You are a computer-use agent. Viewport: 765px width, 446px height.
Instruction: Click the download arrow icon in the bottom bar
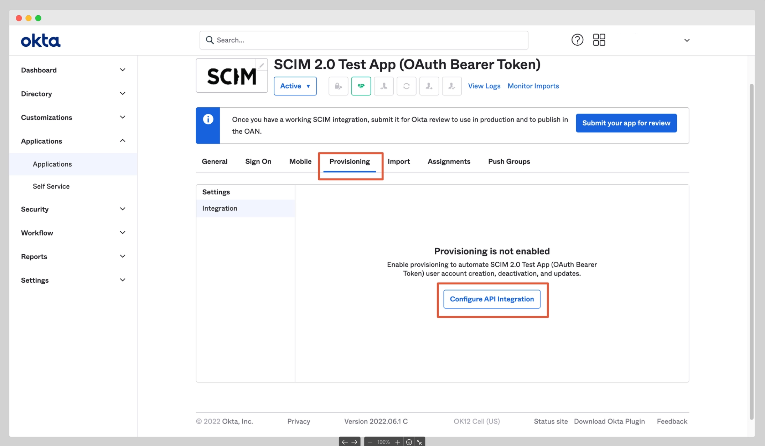(x=409, y=442)
